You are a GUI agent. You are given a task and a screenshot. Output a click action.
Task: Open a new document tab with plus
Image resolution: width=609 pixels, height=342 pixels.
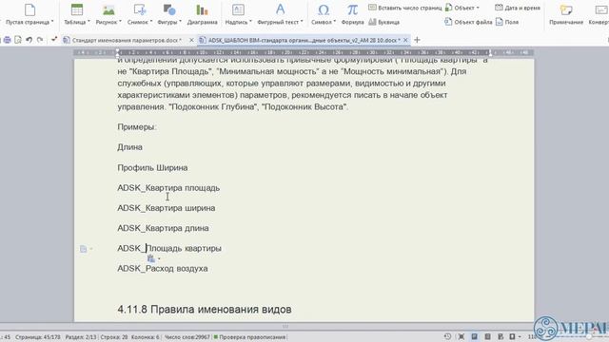point(417,40)
